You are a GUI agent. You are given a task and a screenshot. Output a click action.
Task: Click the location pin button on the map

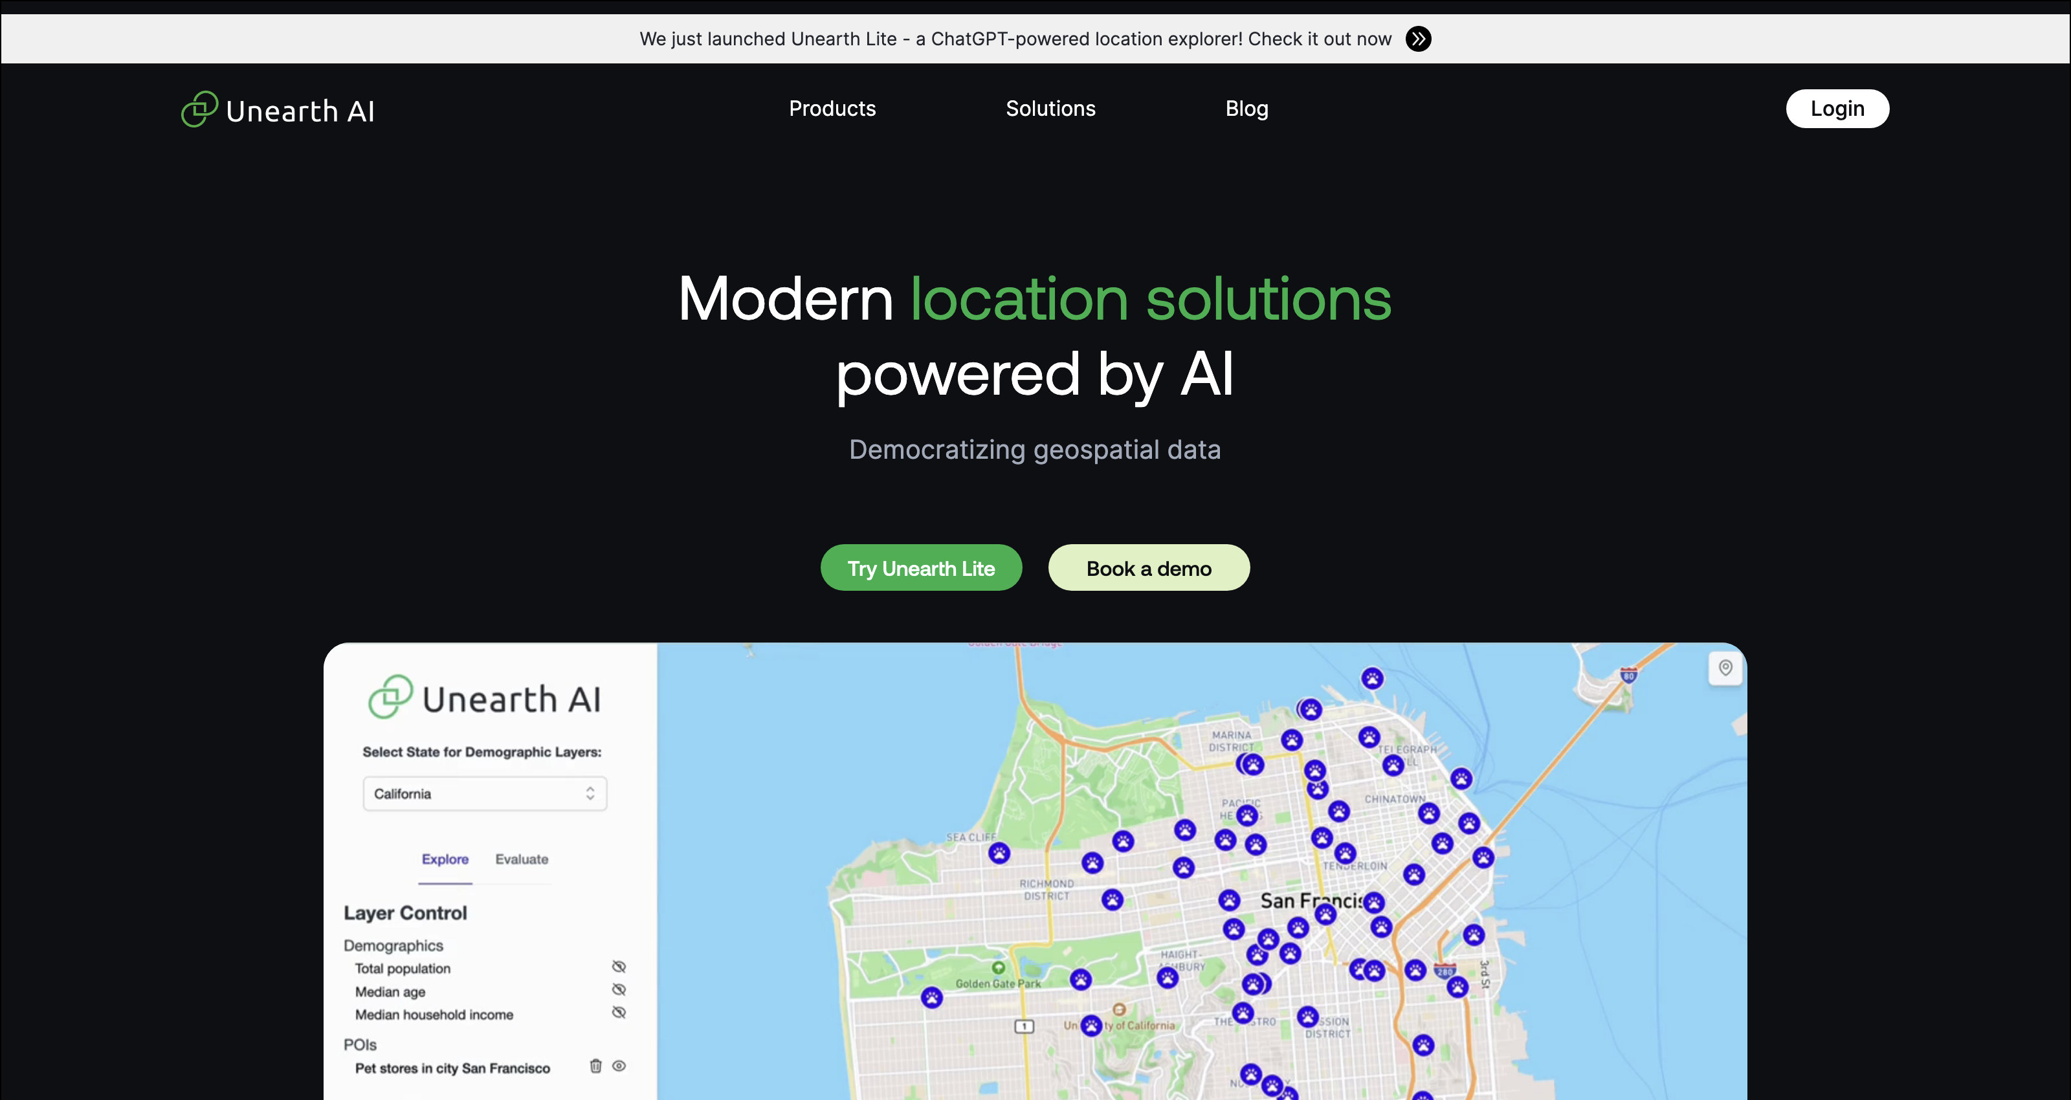point(1725,668)
